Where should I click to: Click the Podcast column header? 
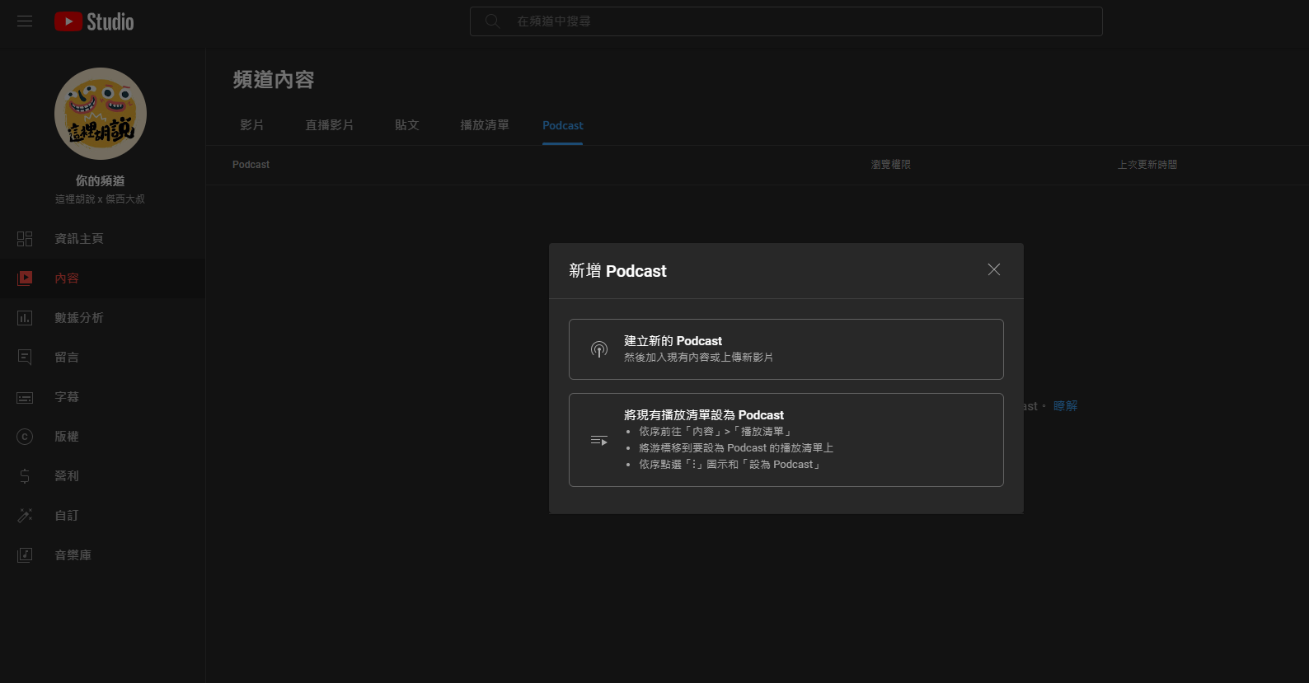[251, 165]
